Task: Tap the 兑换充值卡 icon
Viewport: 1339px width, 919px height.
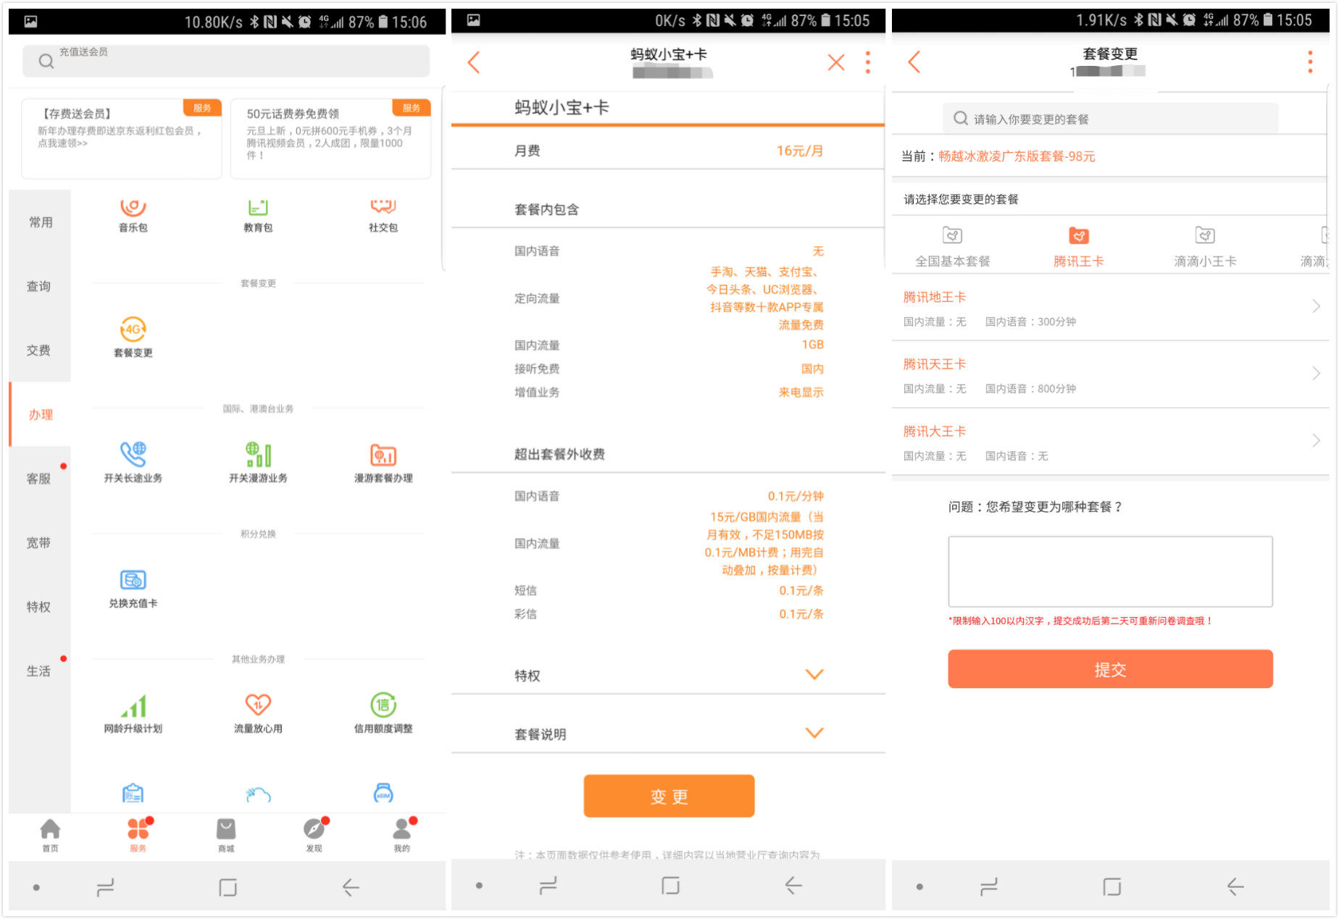Action: point(133,581)
